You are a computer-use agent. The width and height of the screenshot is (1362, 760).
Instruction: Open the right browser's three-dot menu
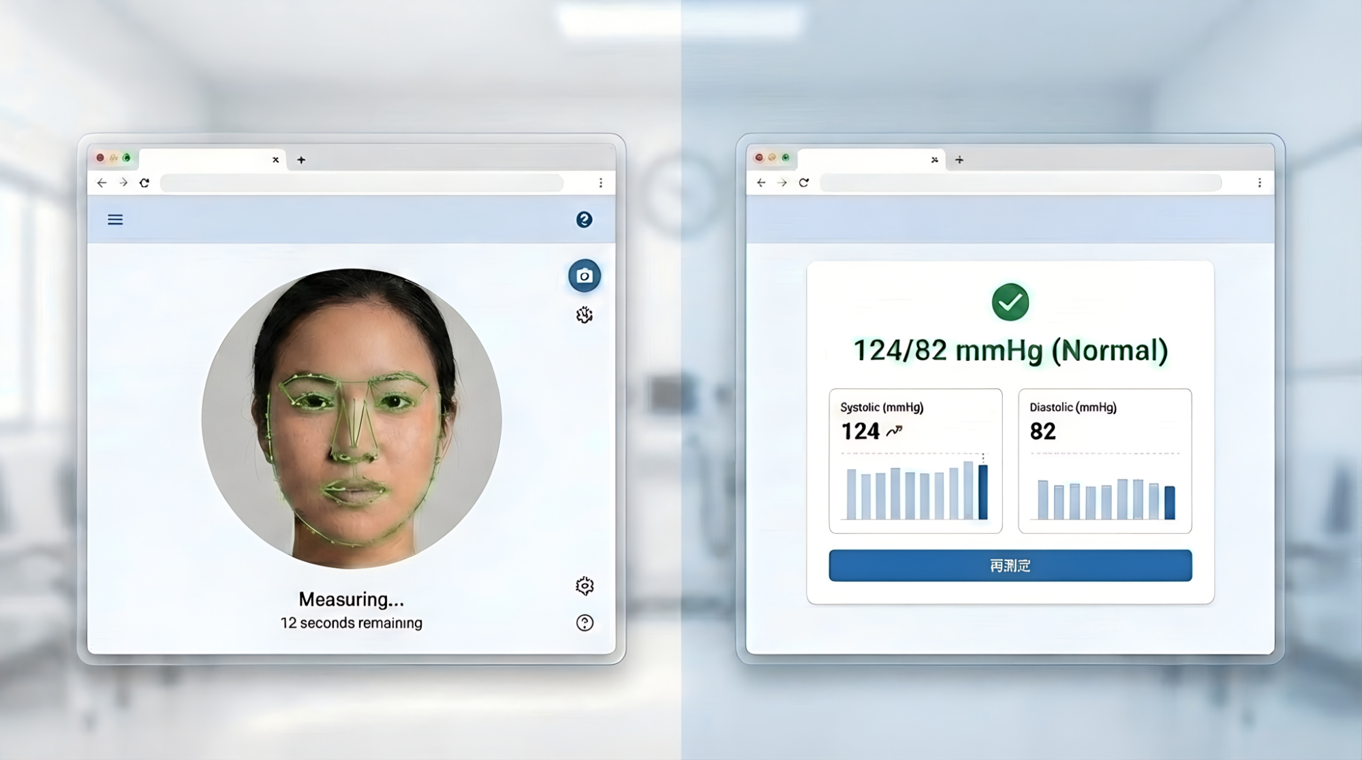(x=1259, y=183)
